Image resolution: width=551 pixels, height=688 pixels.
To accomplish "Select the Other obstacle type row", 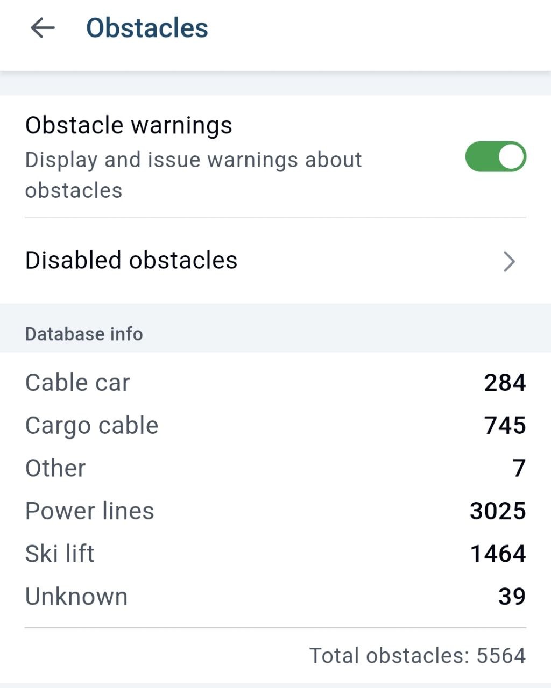I will pyautogui.click(x=275, y=468).
